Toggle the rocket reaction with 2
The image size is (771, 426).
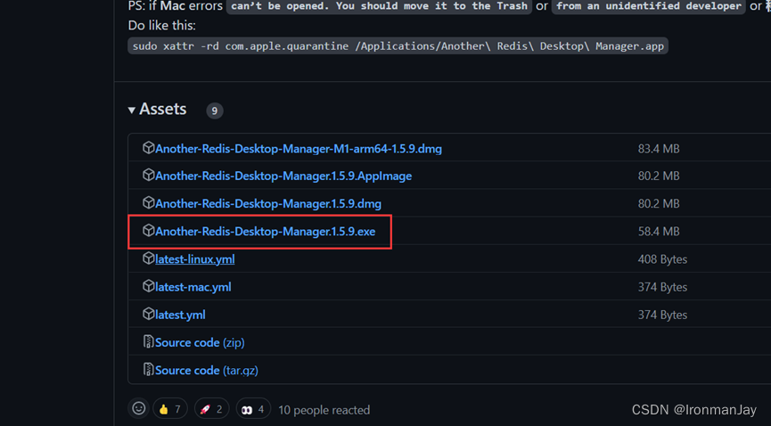[211, 409]
